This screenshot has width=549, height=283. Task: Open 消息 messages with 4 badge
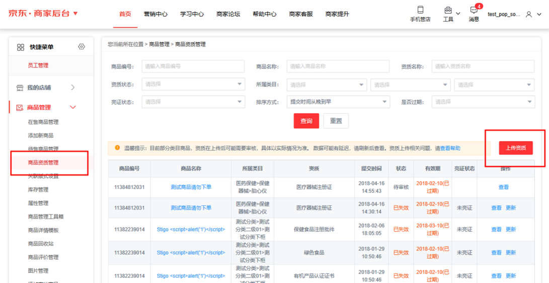474,10
